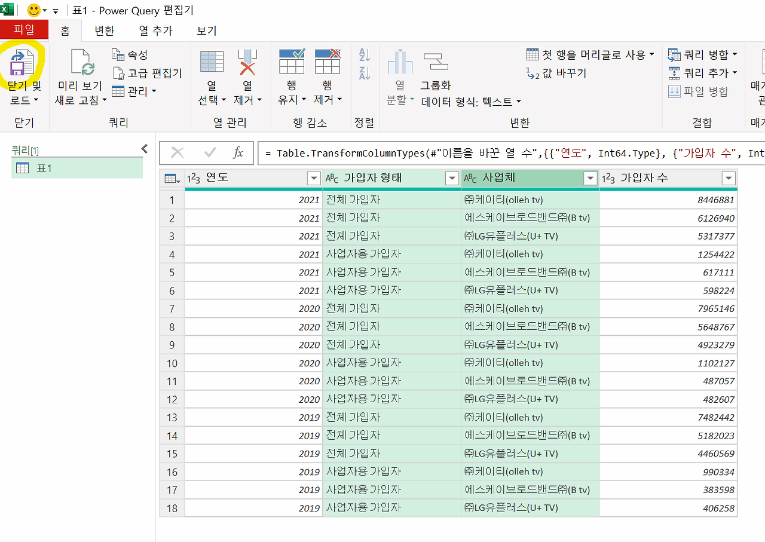Screen dimensions: 765x542
Task: Click the 사업체 cell in row 18
Action: [530, 508]
